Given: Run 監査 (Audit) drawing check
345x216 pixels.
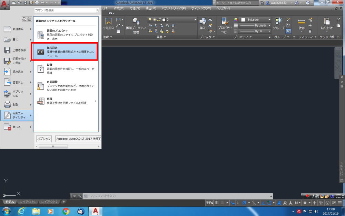Looking at the screenshot, I should tap(66, 69).
